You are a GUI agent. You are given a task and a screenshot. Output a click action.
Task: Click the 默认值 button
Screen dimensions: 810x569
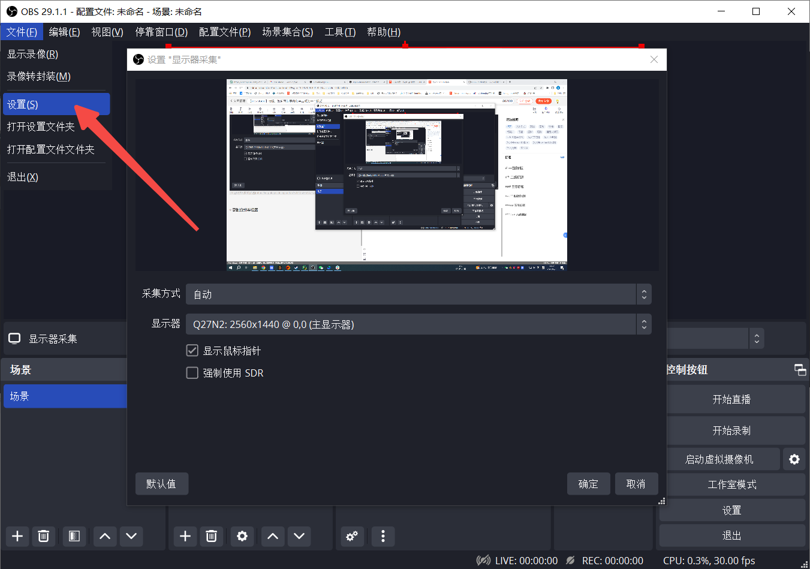point(162,484)
